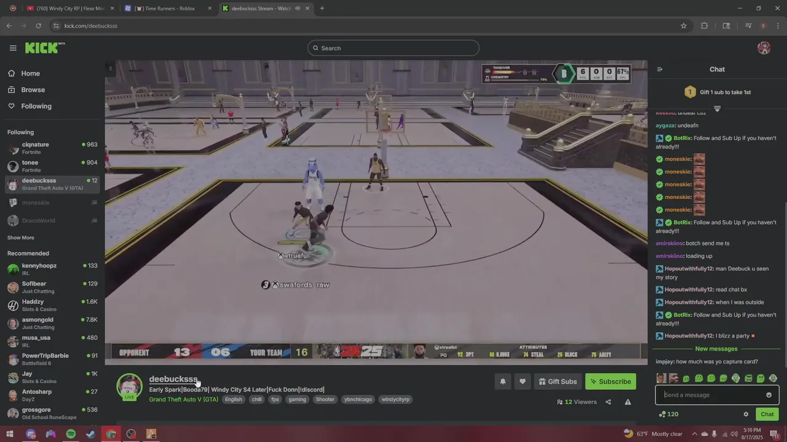Go back in browser history
787x442 pixels.
[x=9, y=26]
